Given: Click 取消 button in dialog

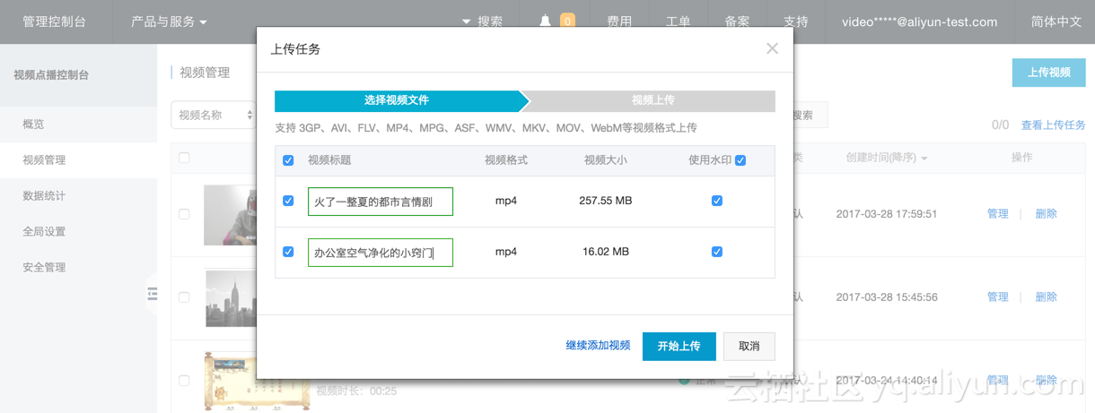Looking at the screenshot, I should point(749,346).
